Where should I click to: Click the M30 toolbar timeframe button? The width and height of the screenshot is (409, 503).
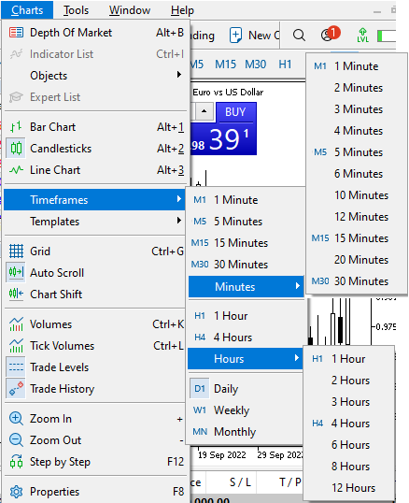click(255, 65)
